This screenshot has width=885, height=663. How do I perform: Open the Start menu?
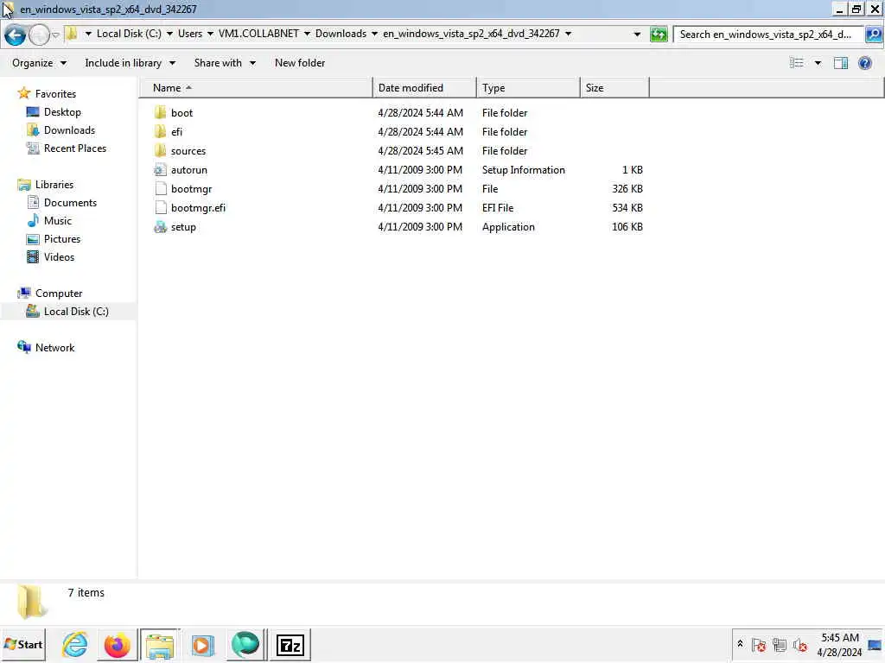point(23,644)
